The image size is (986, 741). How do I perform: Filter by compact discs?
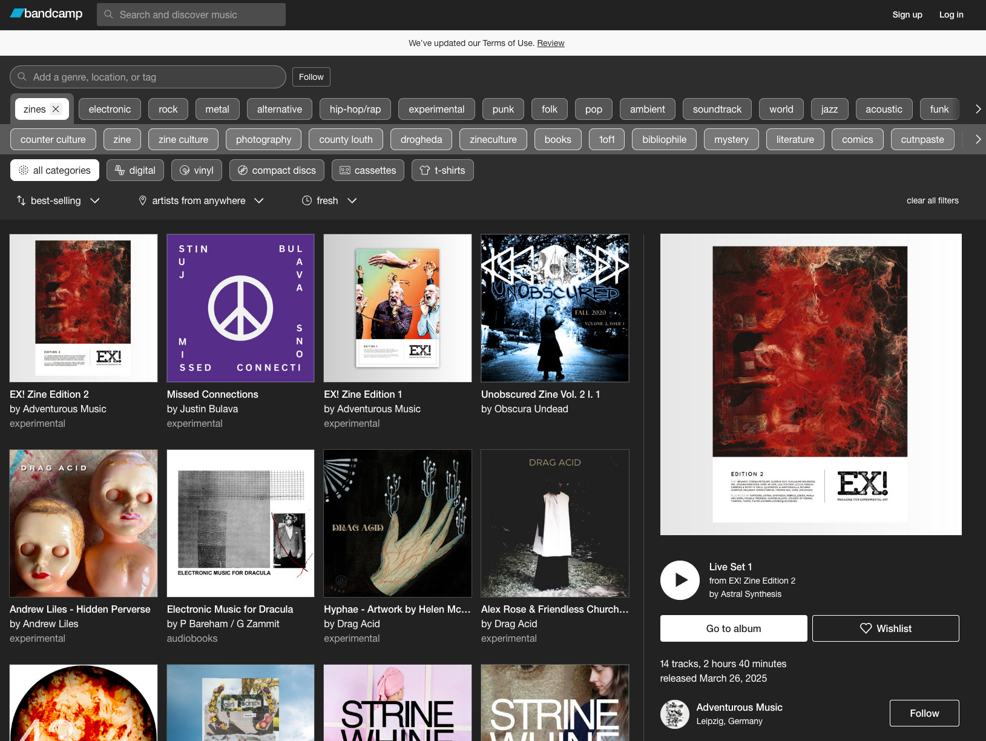tap(277, 170)
